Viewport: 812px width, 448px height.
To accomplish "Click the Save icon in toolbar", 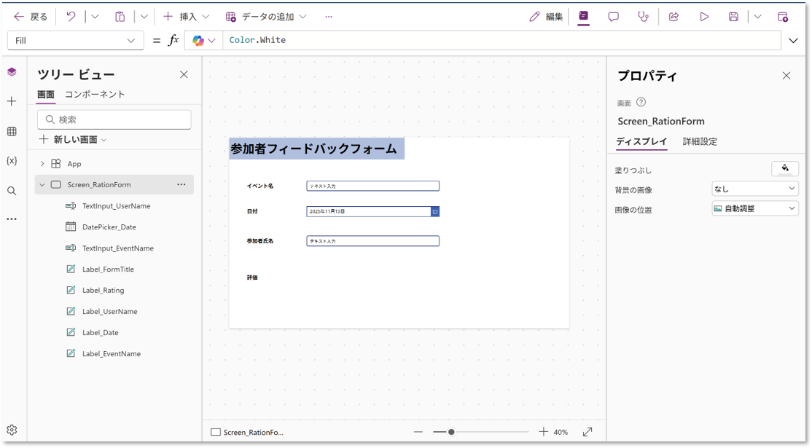I will pos(734,17).
